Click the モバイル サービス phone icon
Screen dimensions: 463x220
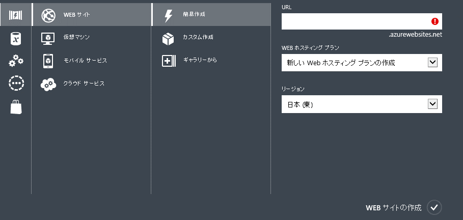coord(48,61)
